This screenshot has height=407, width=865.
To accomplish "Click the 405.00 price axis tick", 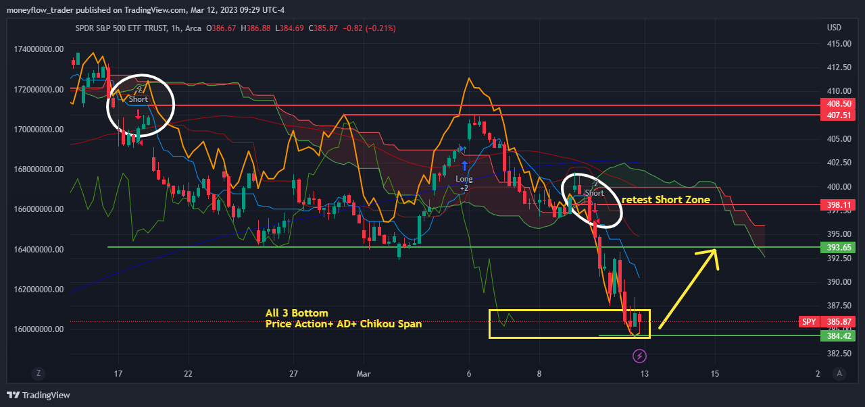I will click(x=839, y=139).
